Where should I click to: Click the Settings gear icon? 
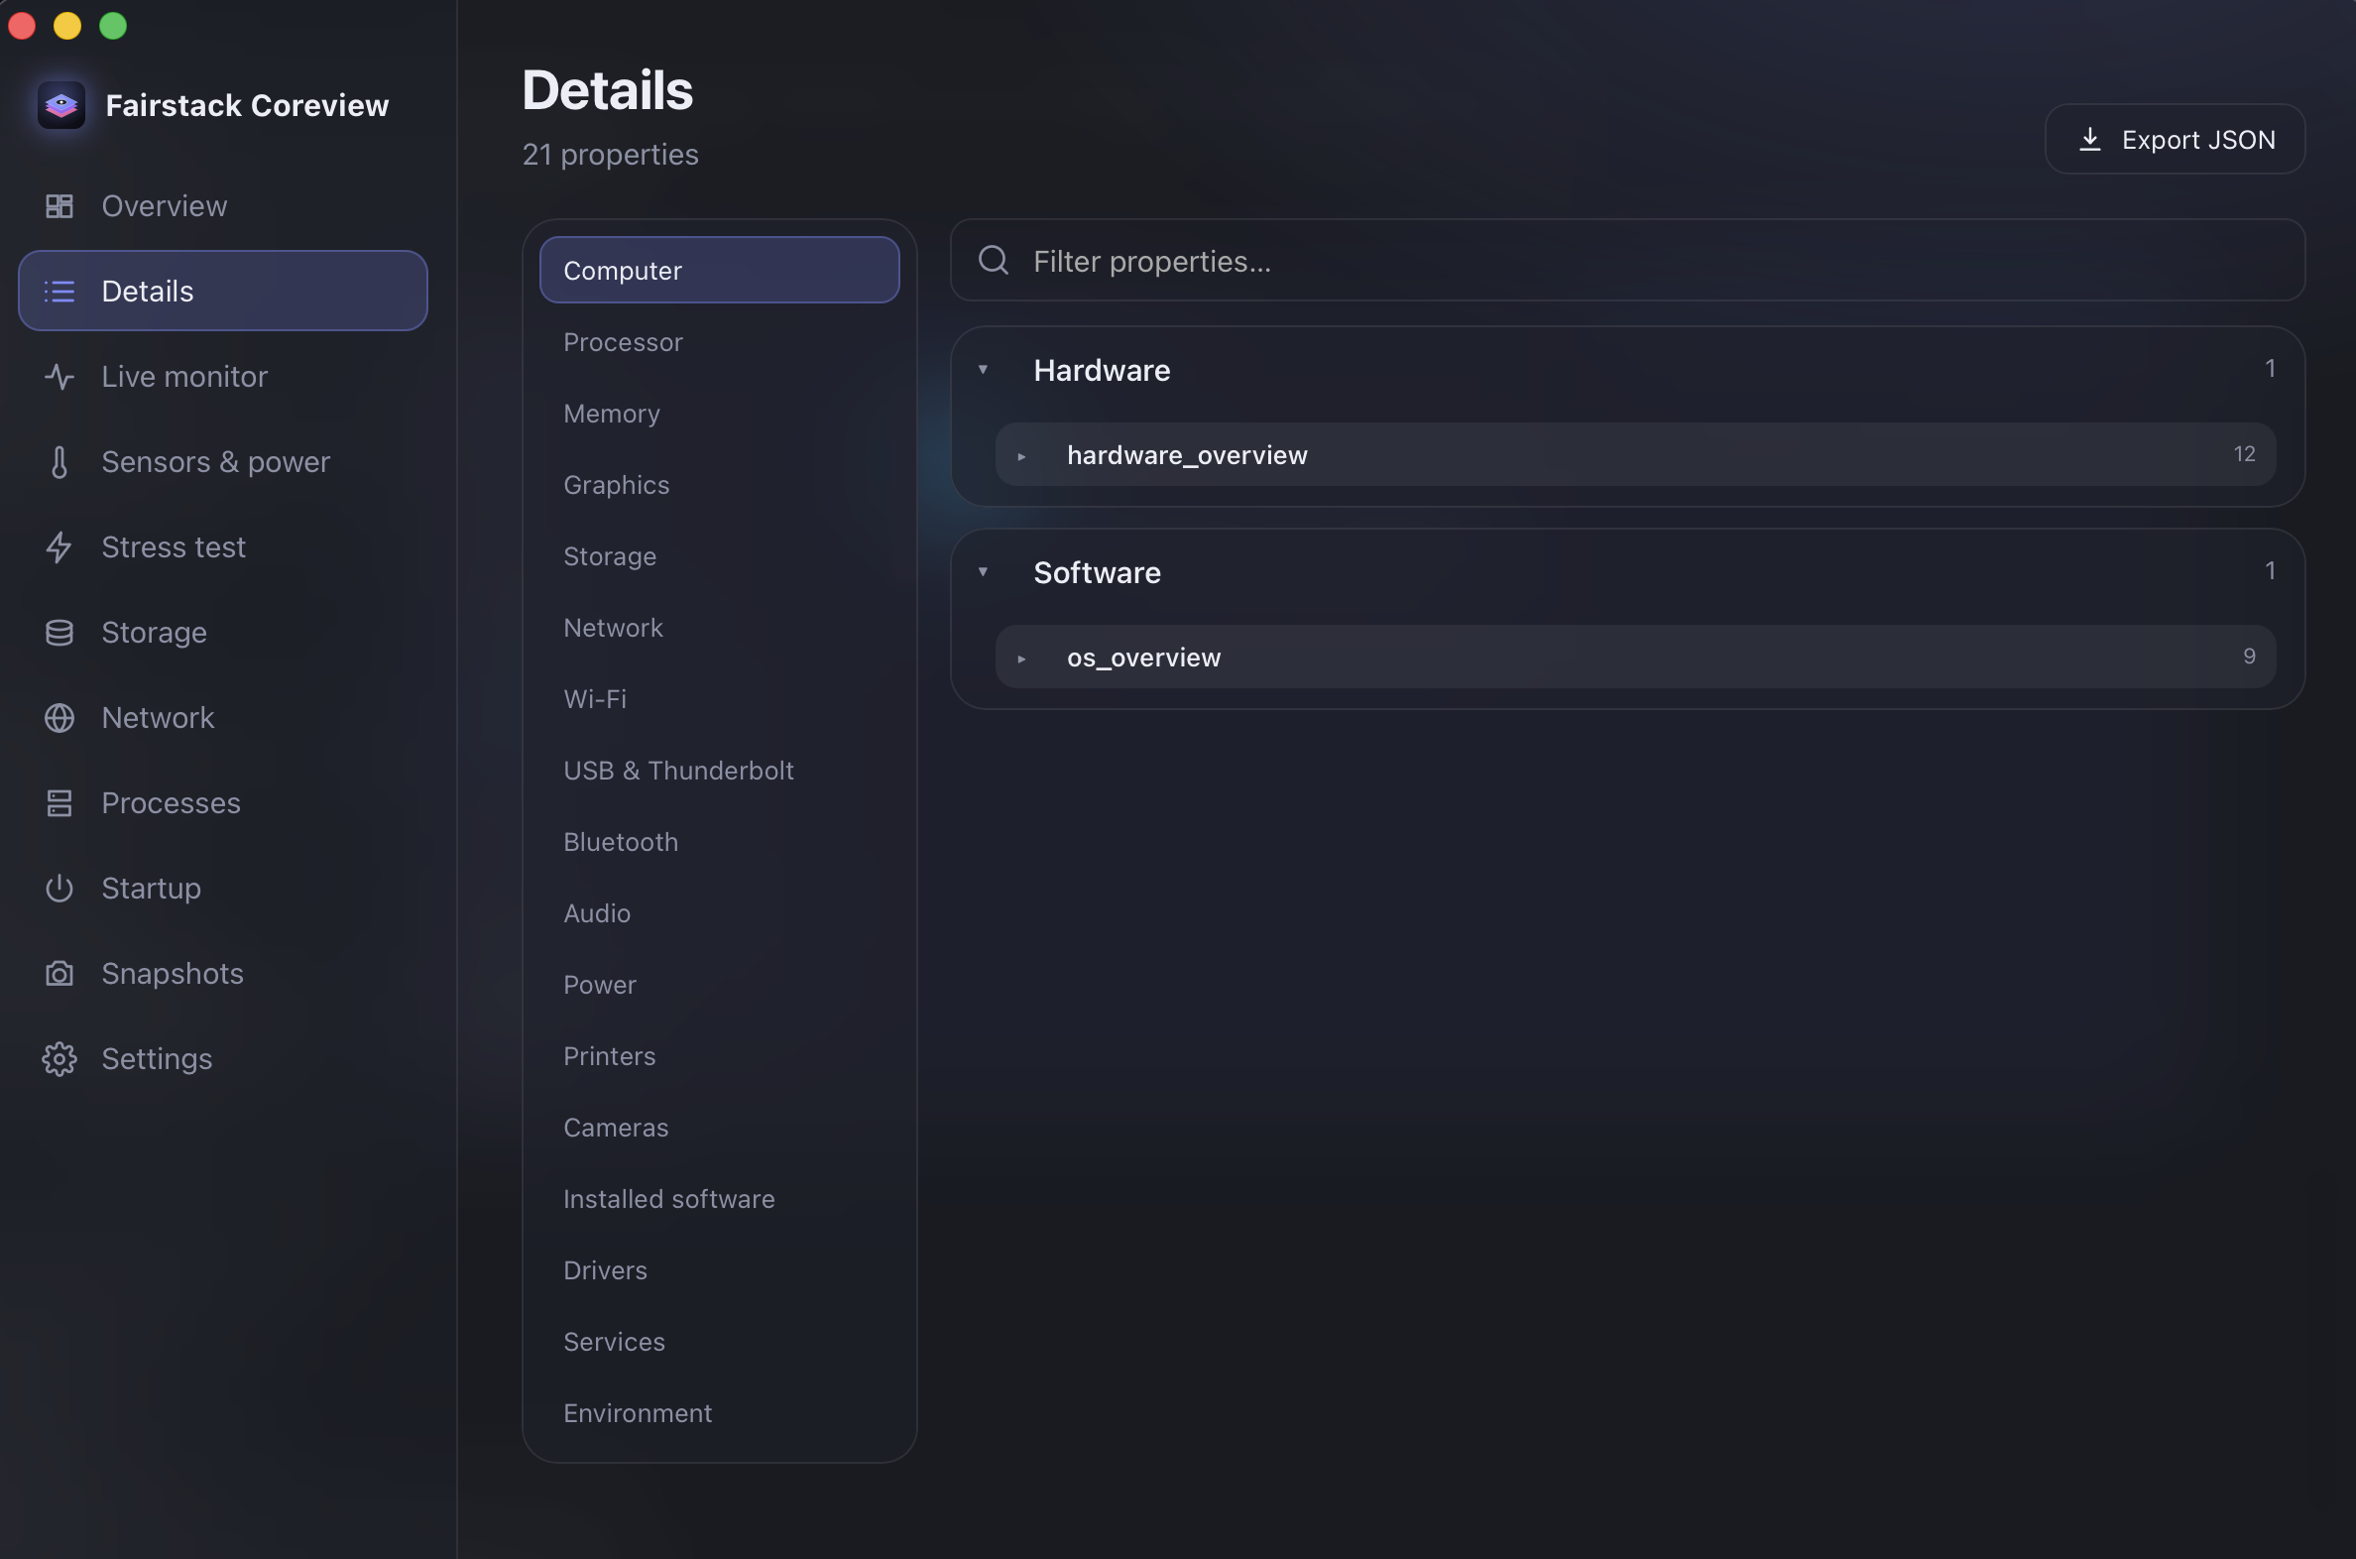coord(59,1059)
